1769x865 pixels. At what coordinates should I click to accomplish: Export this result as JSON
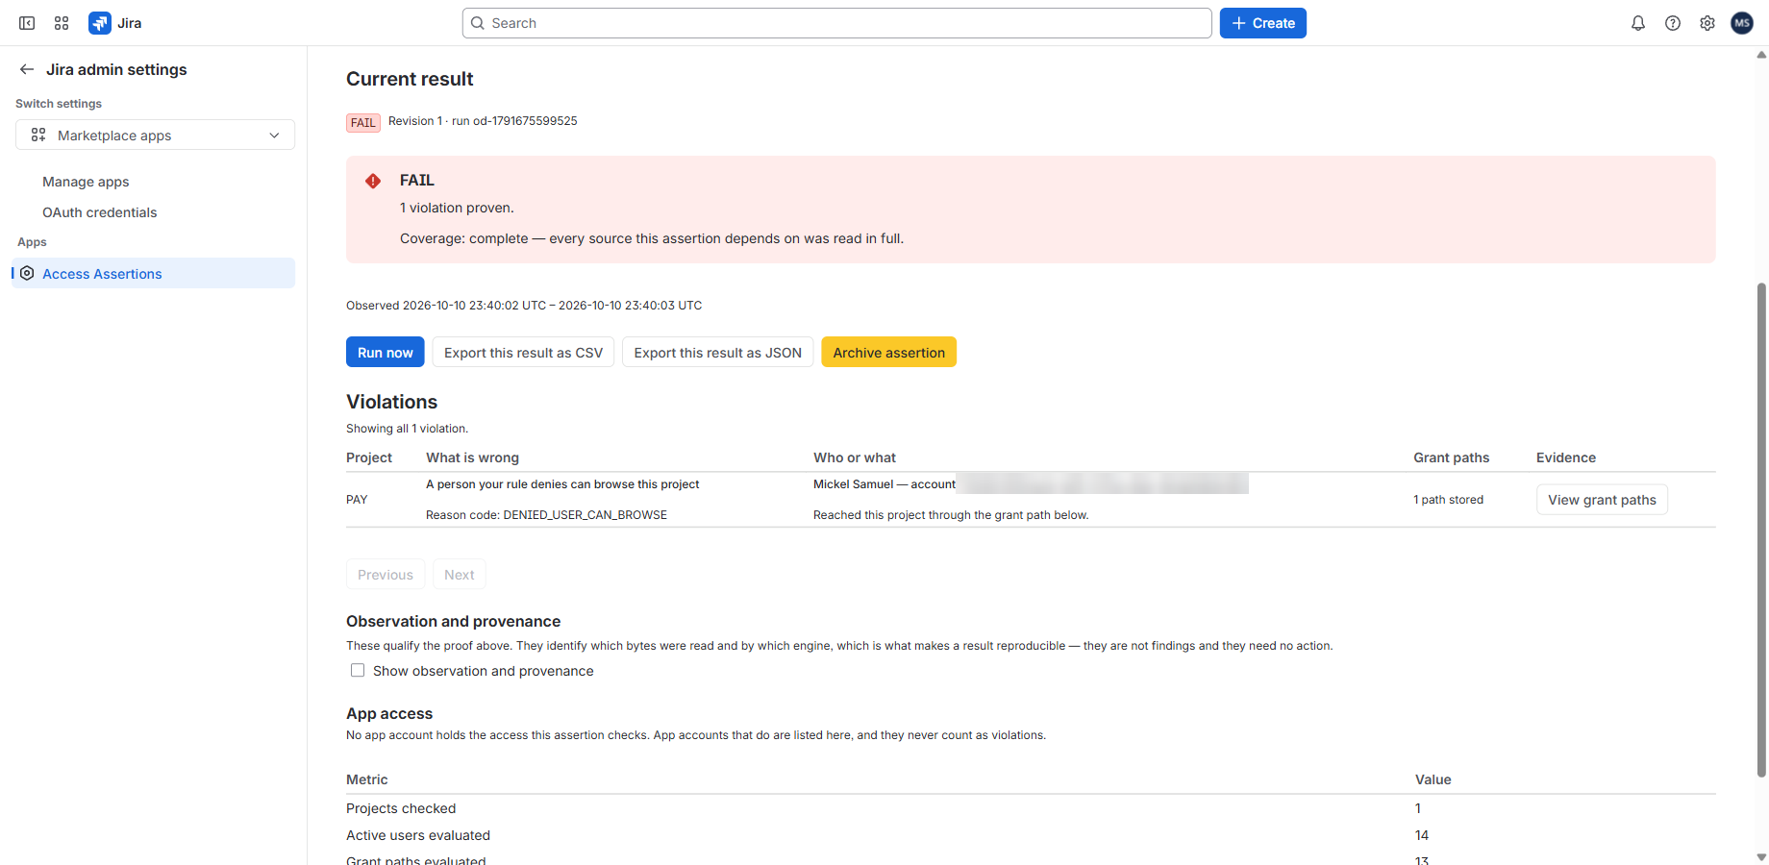(x=717, y=352)
